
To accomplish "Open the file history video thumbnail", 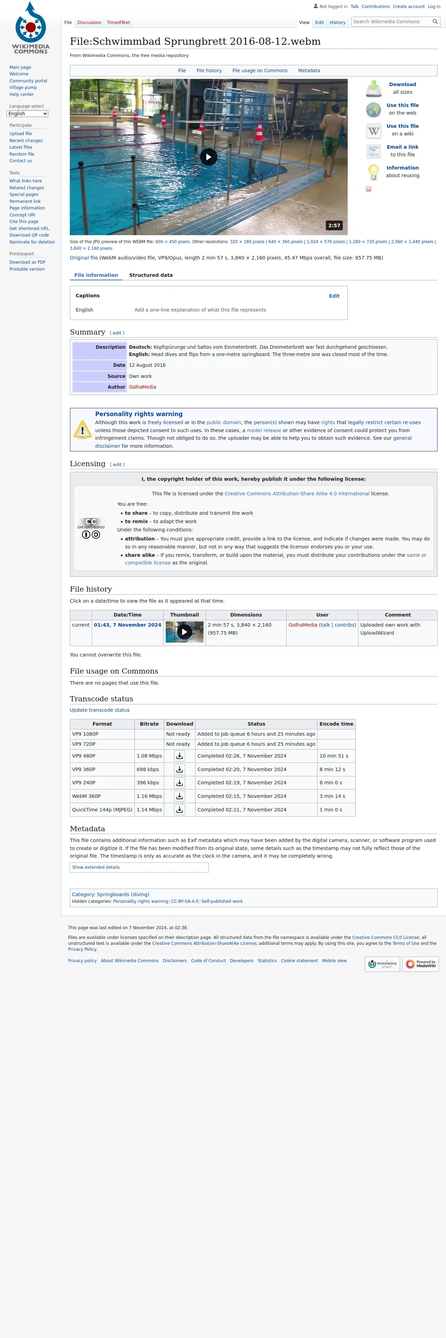I will coord(184,632).
